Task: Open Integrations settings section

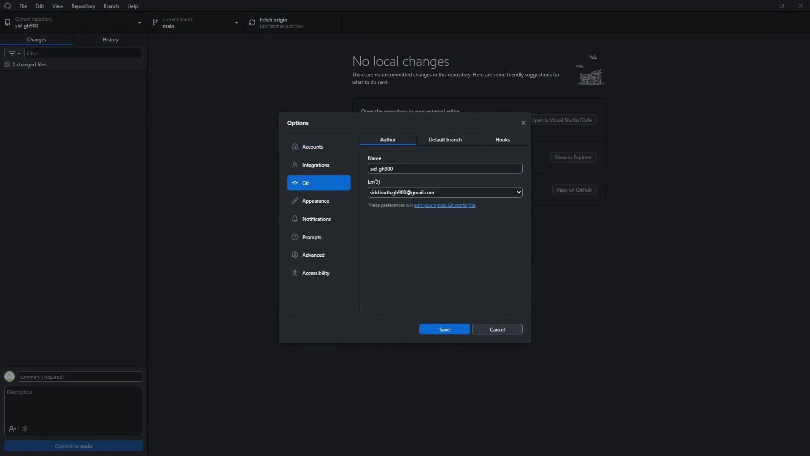Action: click(x=319, y=165)
